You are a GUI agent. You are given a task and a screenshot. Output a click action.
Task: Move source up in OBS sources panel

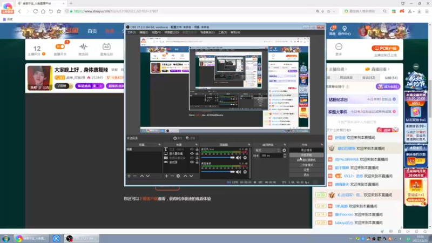(185, 176)
